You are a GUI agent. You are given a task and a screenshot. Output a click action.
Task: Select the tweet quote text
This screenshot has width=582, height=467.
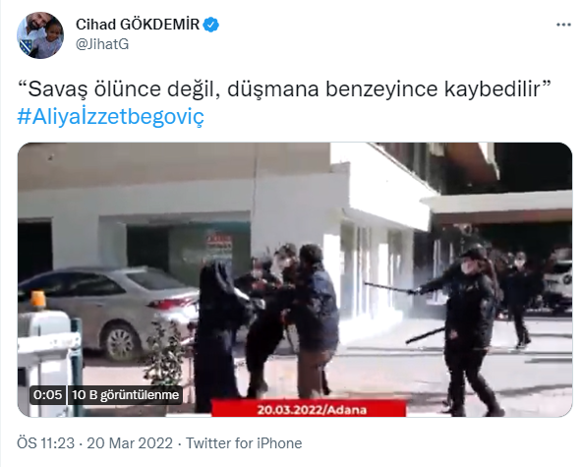click(284, 89)
